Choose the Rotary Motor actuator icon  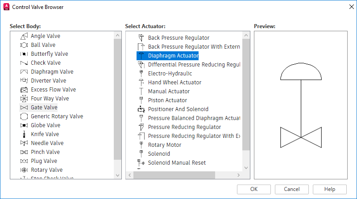click(141, 145)
